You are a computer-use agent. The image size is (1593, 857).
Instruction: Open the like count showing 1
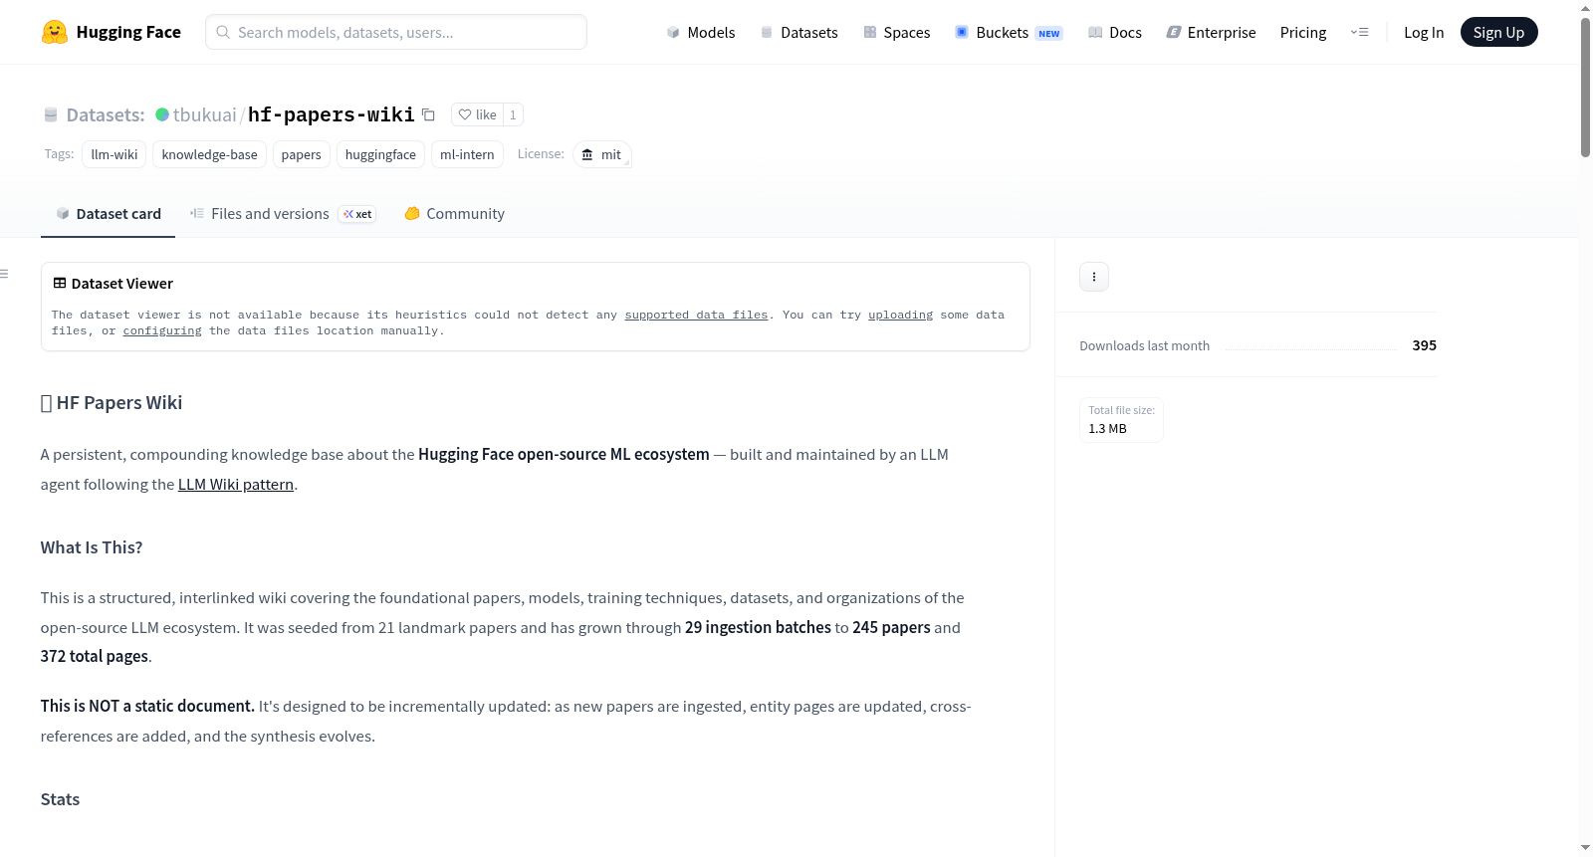(513, 114)
